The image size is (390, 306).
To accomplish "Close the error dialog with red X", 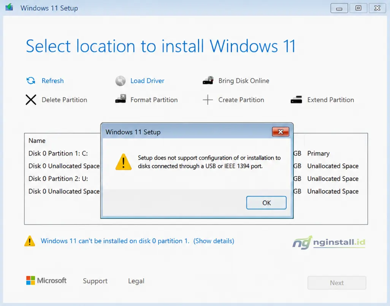I will point(281,132).
